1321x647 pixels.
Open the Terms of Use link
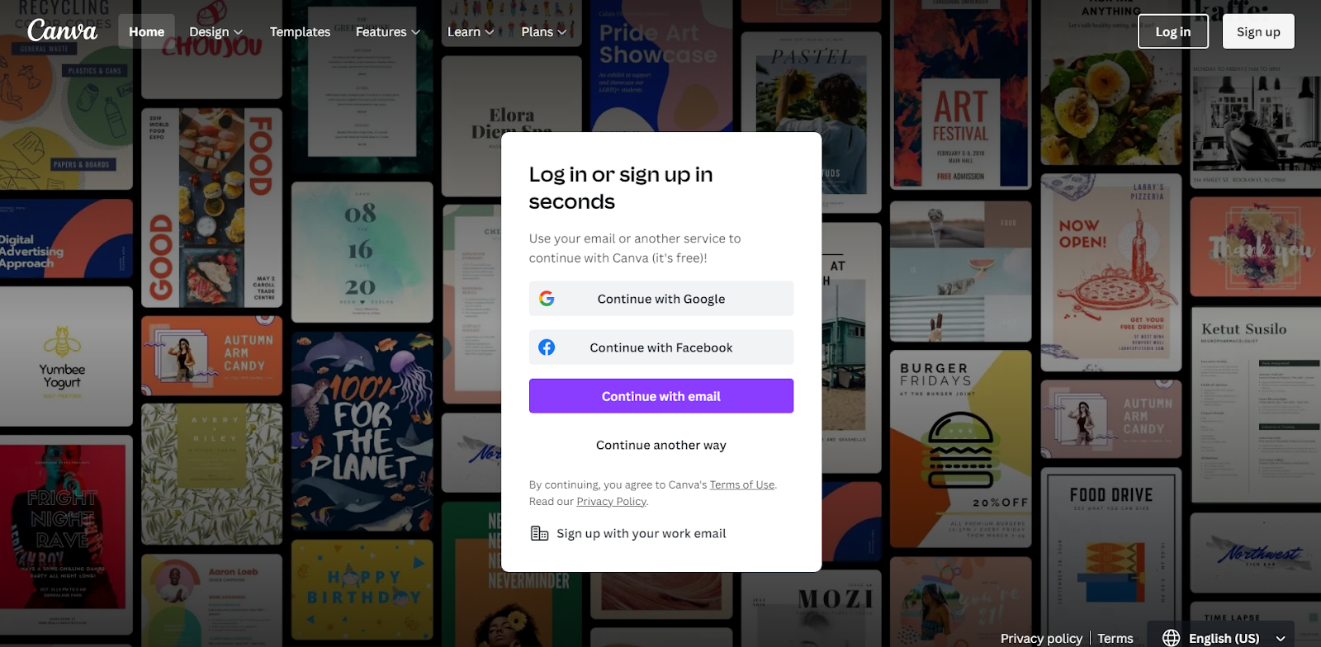[x=742, y=484]
